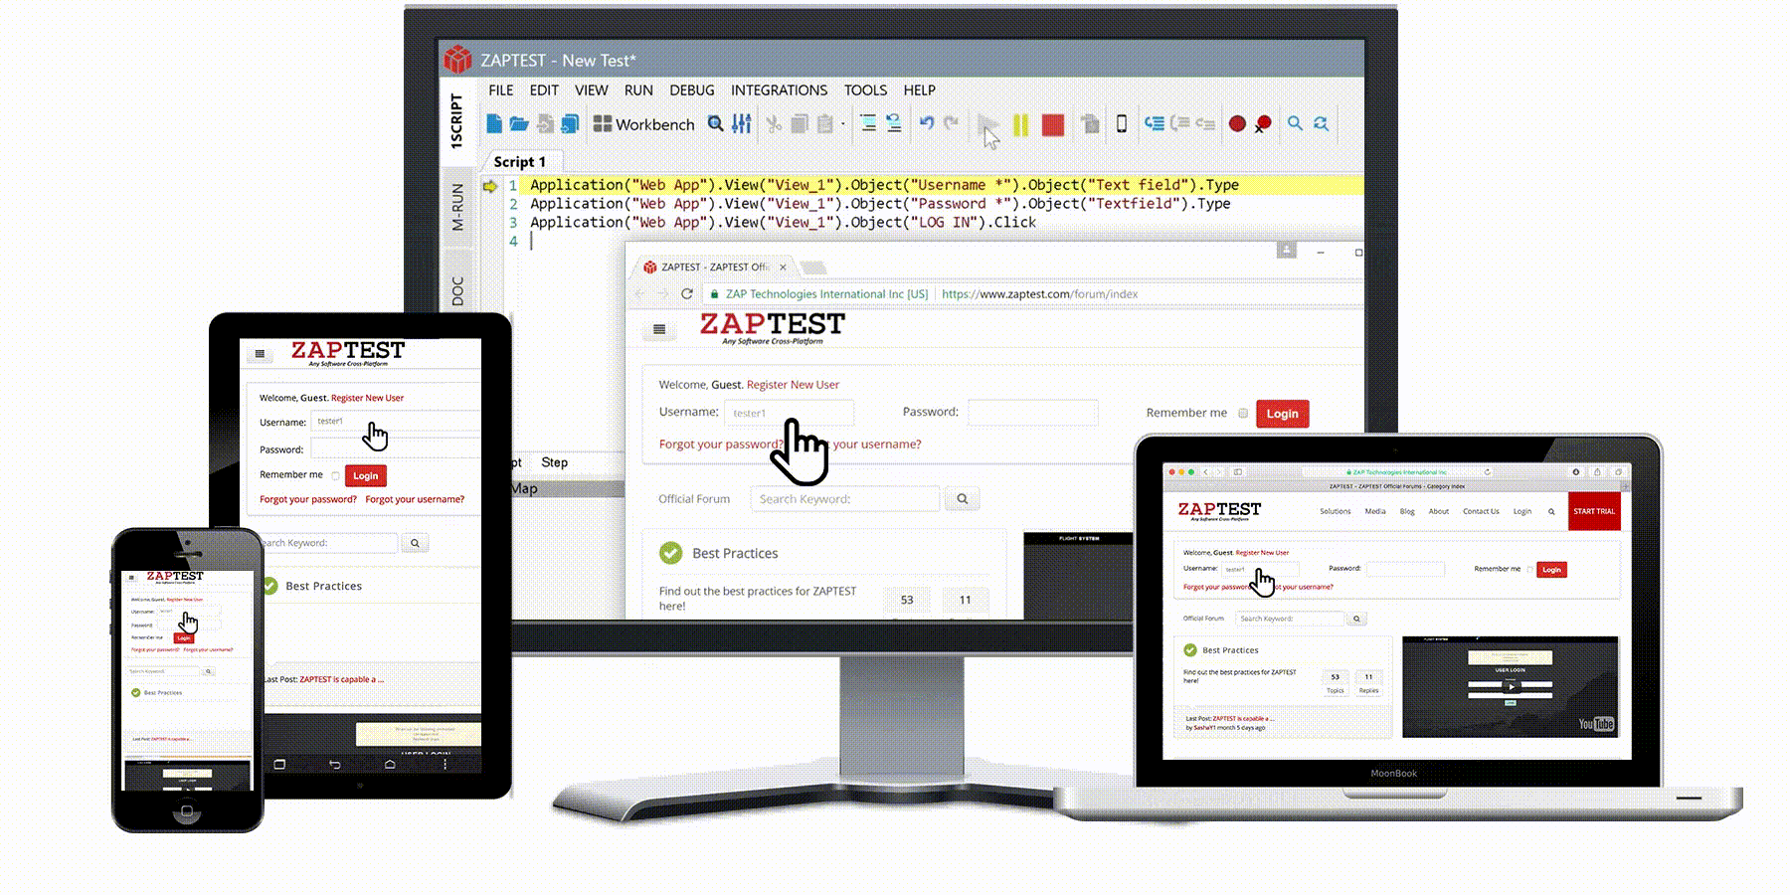Click the mobile device icon in toolbar

pos(1122,123)
